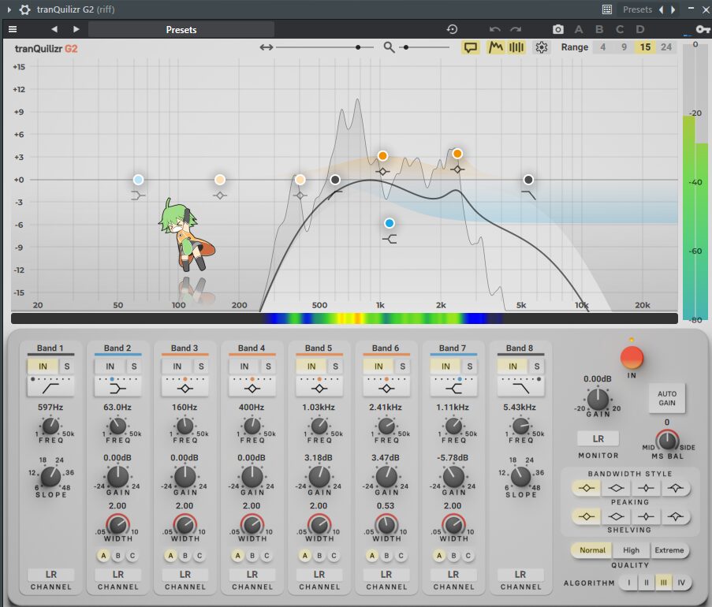The image size is (712, 607).
Task: Click the LR Monitor button
Action: tap(598, 438)
